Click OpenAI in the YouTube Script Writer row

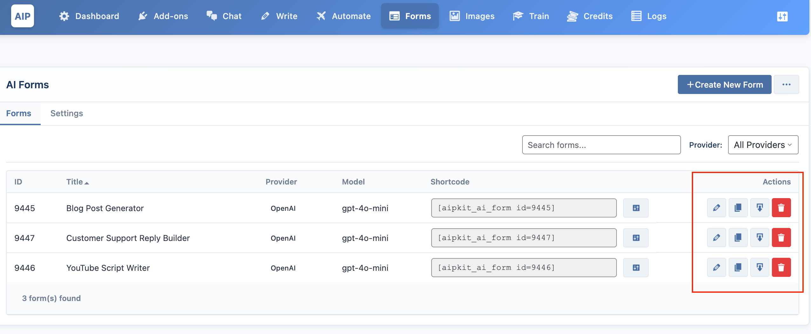coord(283,268)
